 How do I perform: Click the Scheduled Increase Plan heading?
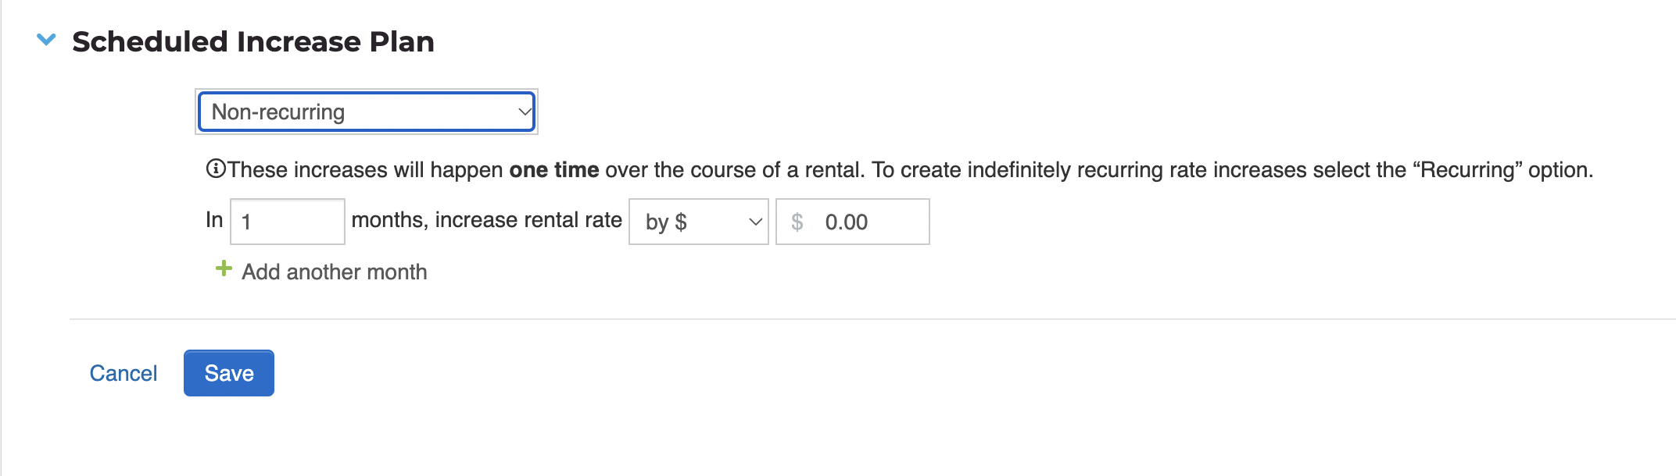coord(253,41)
